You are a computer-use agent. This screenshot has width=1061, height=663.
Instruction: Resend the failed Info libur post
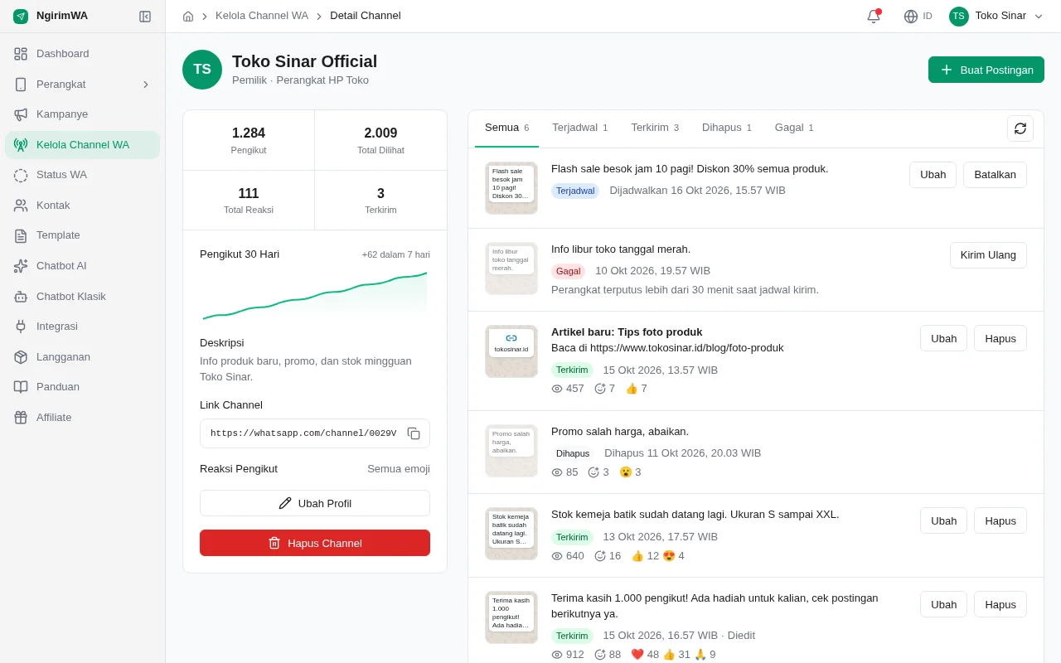(x=988, y=255)
